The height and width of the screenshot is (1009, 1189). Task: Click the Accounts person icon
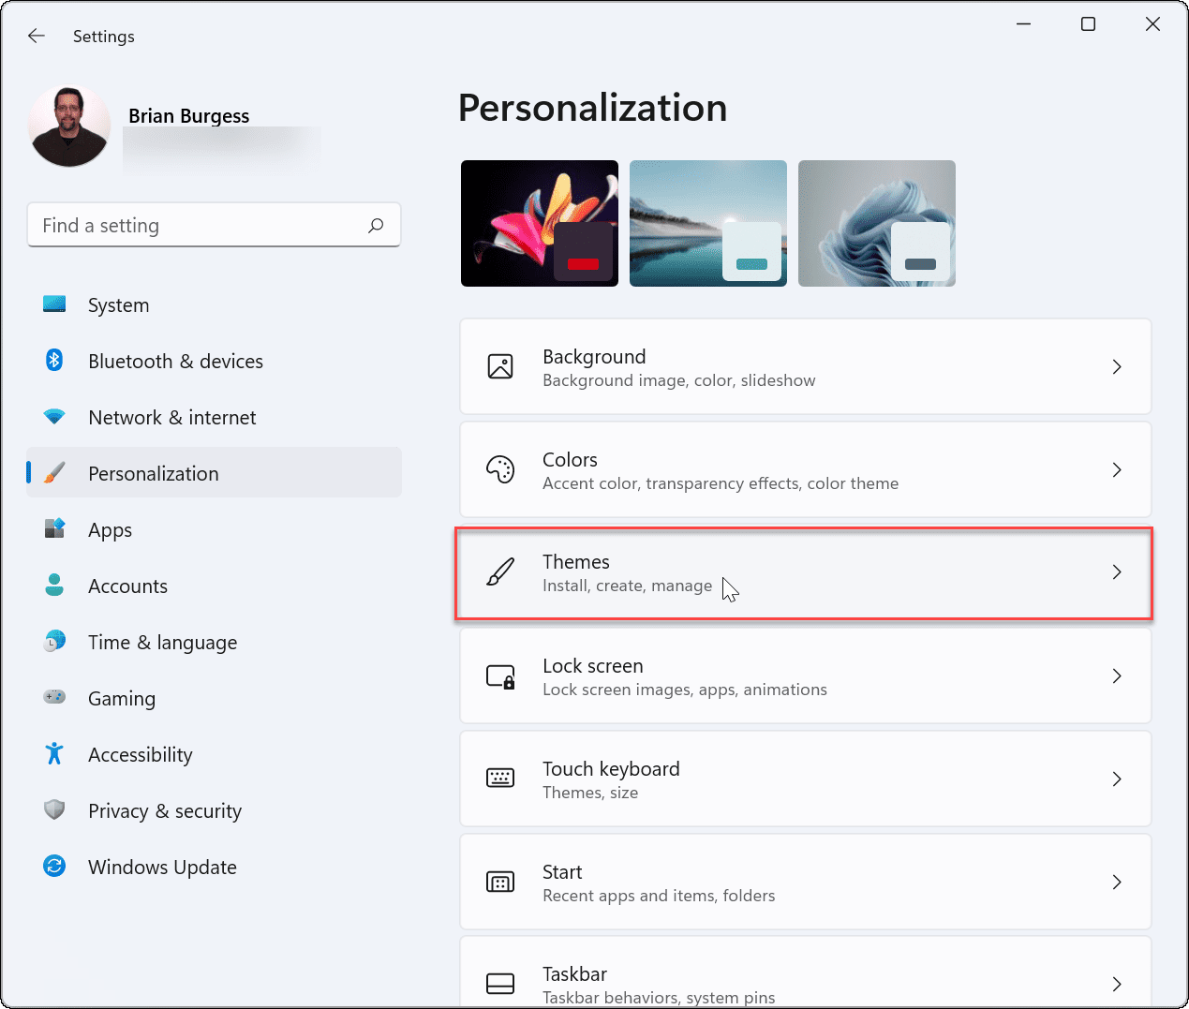[54, 586]
